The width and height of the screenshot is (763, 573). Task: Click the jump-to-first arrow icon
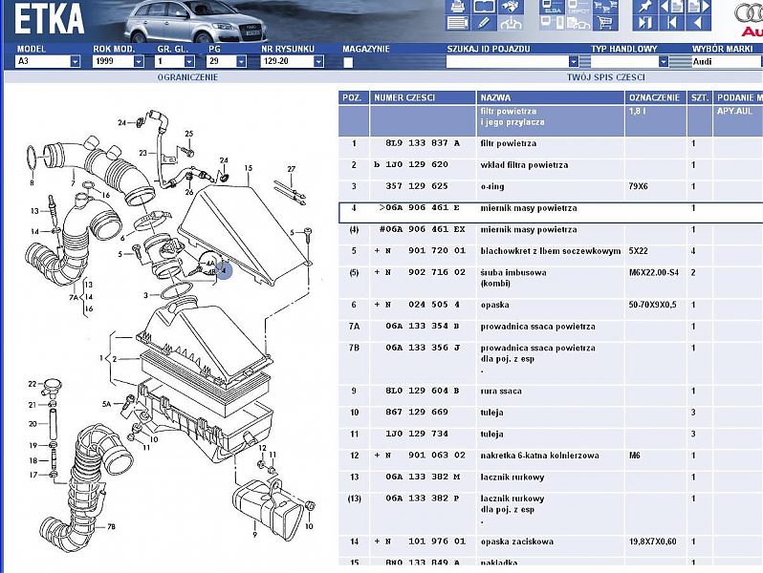pyautogui.click(x=672, y=22)
